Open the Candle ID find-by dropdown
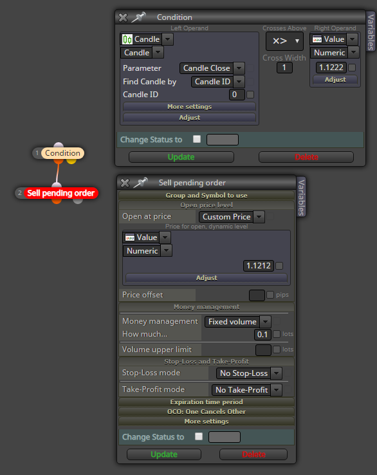Viewport: 377px width, 475px height. pos(239,82)
